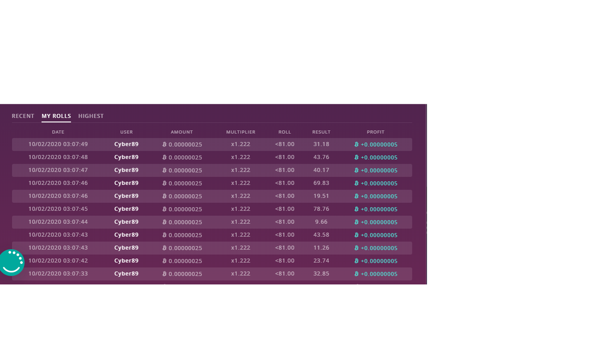610x343 pixels.
Task: Click result value 78.76
Action: 321,209
